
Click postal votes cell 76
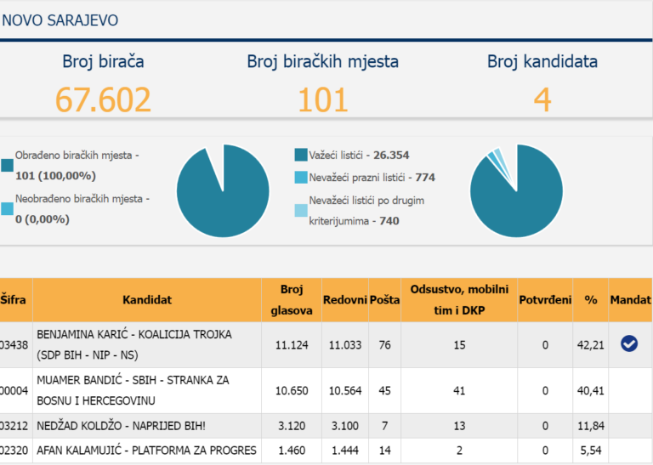pyautogui.click(x=385, y=344)
